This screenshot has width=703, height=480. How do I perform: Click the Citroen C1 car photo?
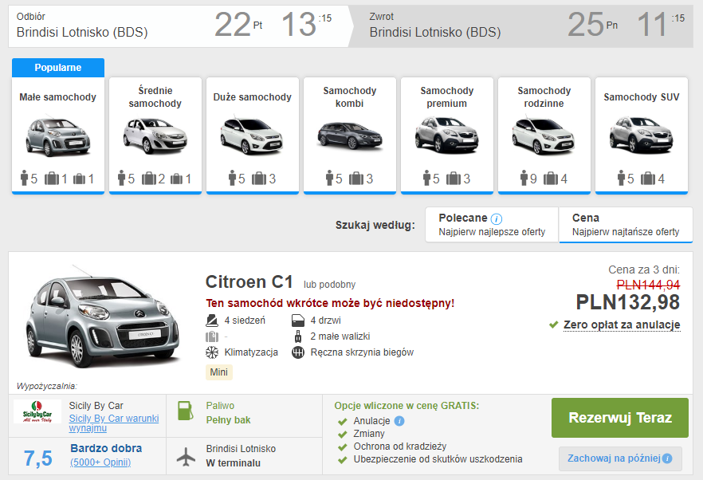pos(97,319)
